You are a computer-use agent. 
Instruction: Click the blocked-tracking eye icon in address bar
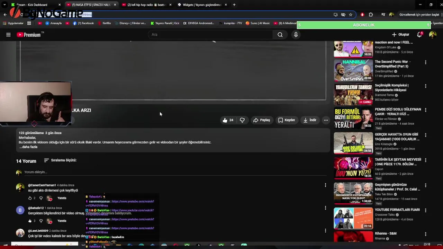343,15
